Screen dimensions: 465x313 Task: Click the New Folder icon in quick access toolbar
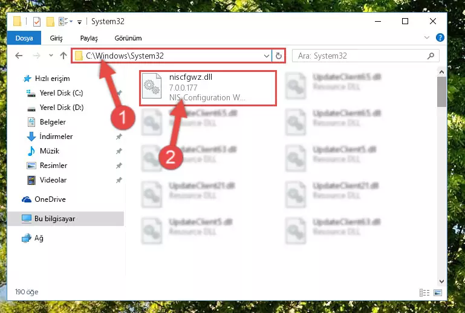[50, 22]
